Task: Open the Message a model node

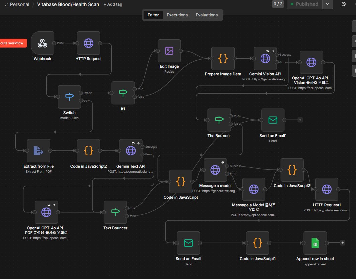Action: [x=215, y=170]
